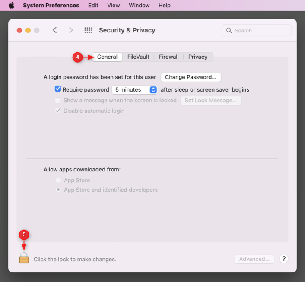Open the Window menu
Viewport: 305px width, 282px height.
139,5
